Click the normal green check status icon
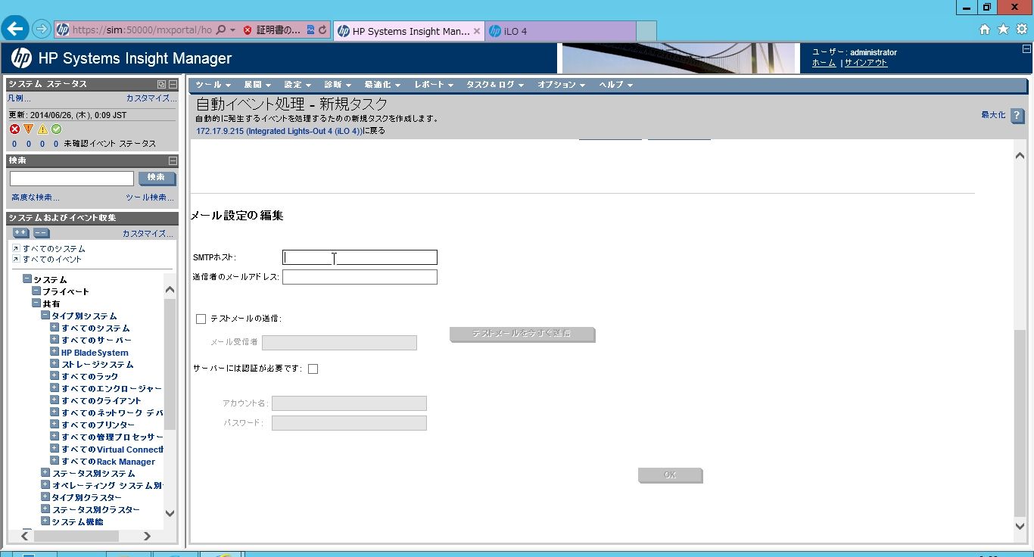1034x557 pixels. click(x=56, y=129)
